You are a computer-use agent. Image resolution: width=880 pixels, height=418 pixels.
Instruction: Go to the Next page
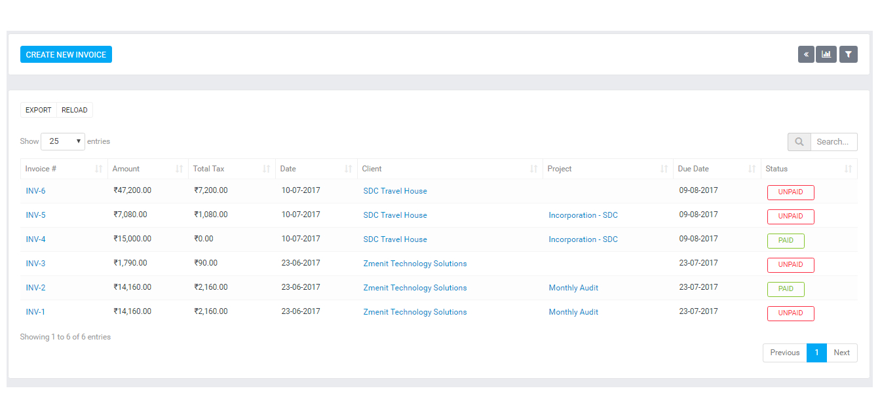pyautogui.click(x=841, y=353)
